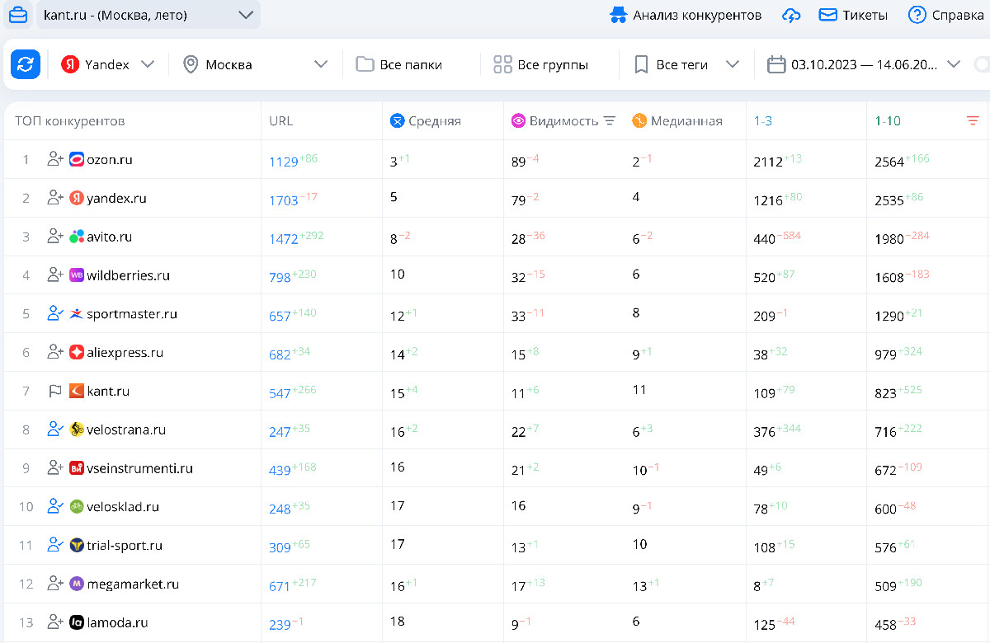This screenshot has width=990, height=643.
Task: Click the wildberries.ru favicon
Action: pyautogui.click(x=77, y=275)
